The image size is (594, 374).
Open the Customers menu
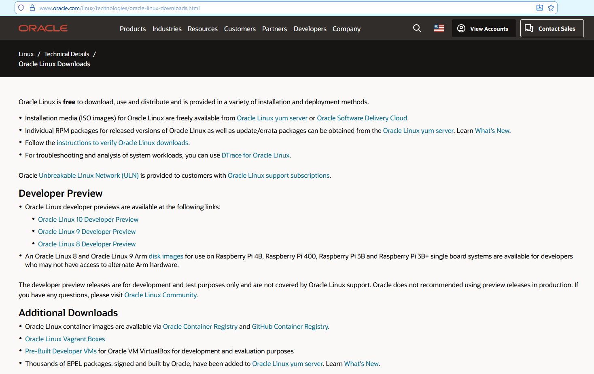[240, 29]
